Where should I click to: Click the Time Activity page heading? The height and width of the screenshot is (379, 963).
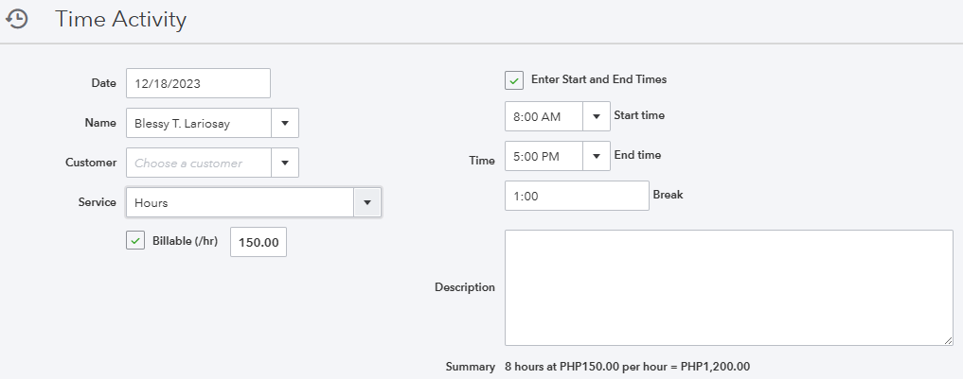coord(120,19)
